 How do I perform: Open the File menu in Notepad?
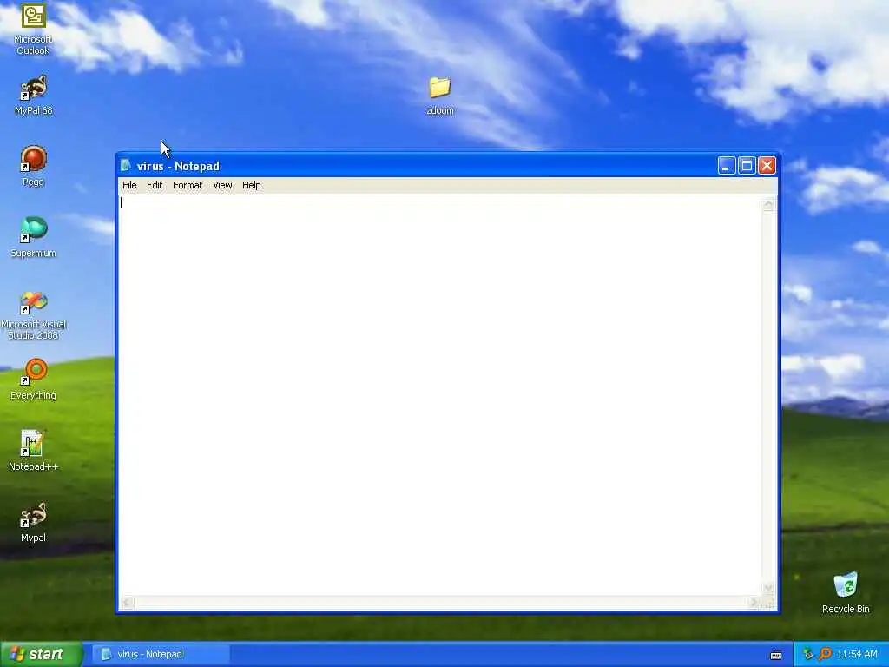tap(129, 185)
